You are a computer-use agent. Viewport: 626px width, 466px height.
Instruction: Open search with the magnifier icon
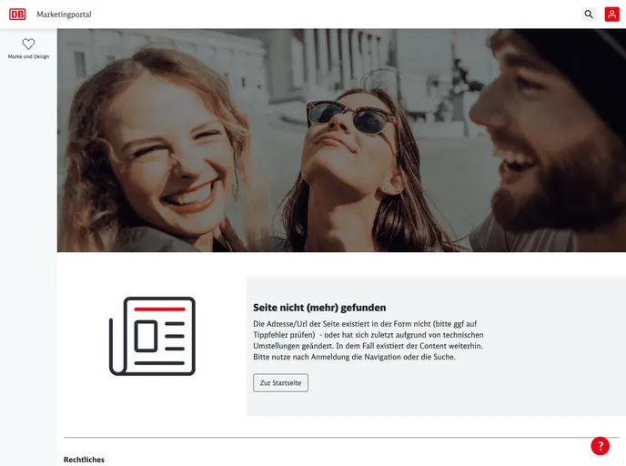pos(589,15)
